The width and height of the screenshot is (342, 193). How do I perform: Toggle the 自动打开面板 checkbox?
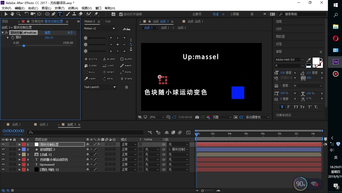point(121,14)
